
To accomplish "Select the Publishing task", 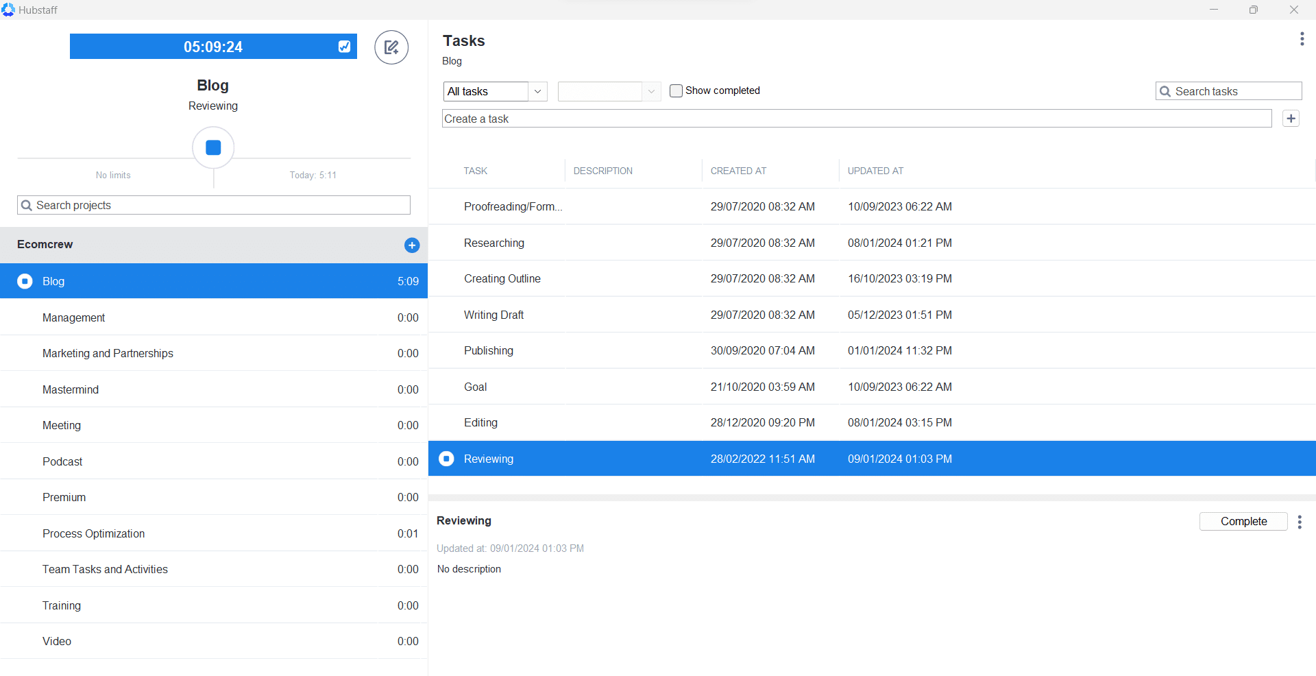I will [872, 350].
